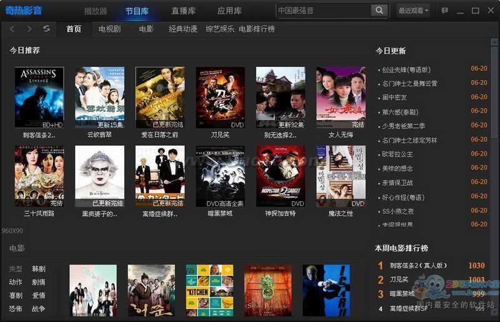This screenshot has width=500, height=322.
Task: Open 第六感(泰剧) update link
Action: [400, 112]
